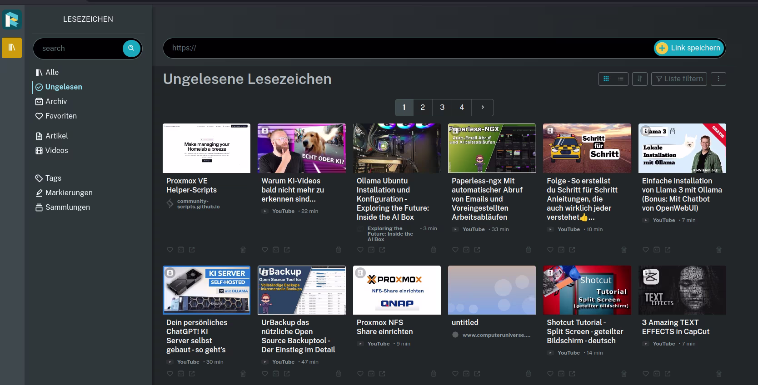Select Ungelesen in the sidebar
The height and width of the screenshot is (385, 758).
click(x=59, y=87)
